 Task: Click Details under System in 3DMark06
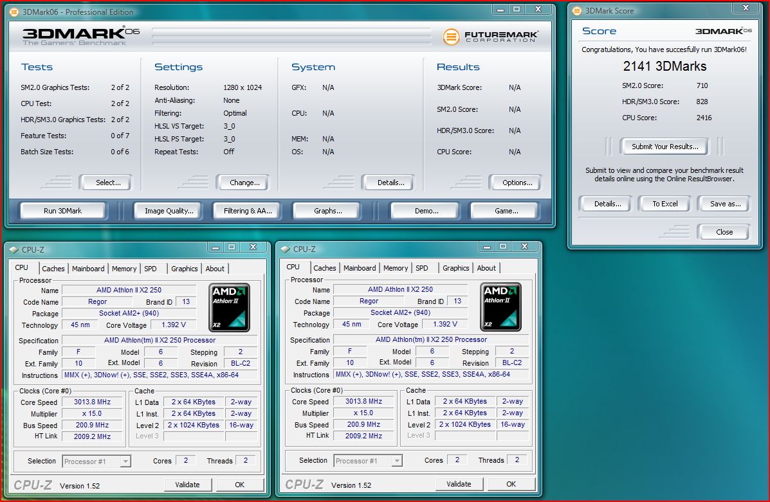tap(390, 183)
